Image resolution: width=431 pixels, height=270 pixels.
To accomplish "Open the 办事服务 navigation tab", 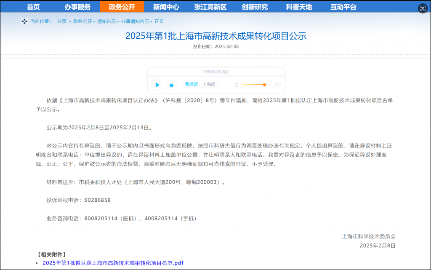I will 77,7.
